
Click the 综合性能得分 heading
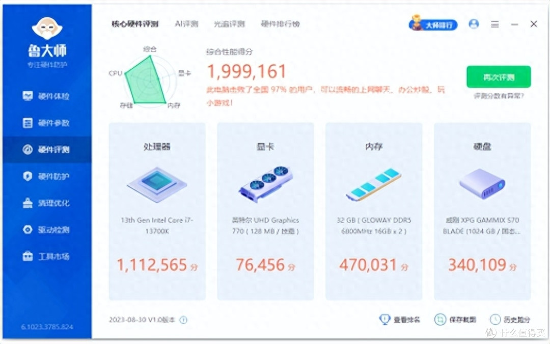click(x=229, y=52)
